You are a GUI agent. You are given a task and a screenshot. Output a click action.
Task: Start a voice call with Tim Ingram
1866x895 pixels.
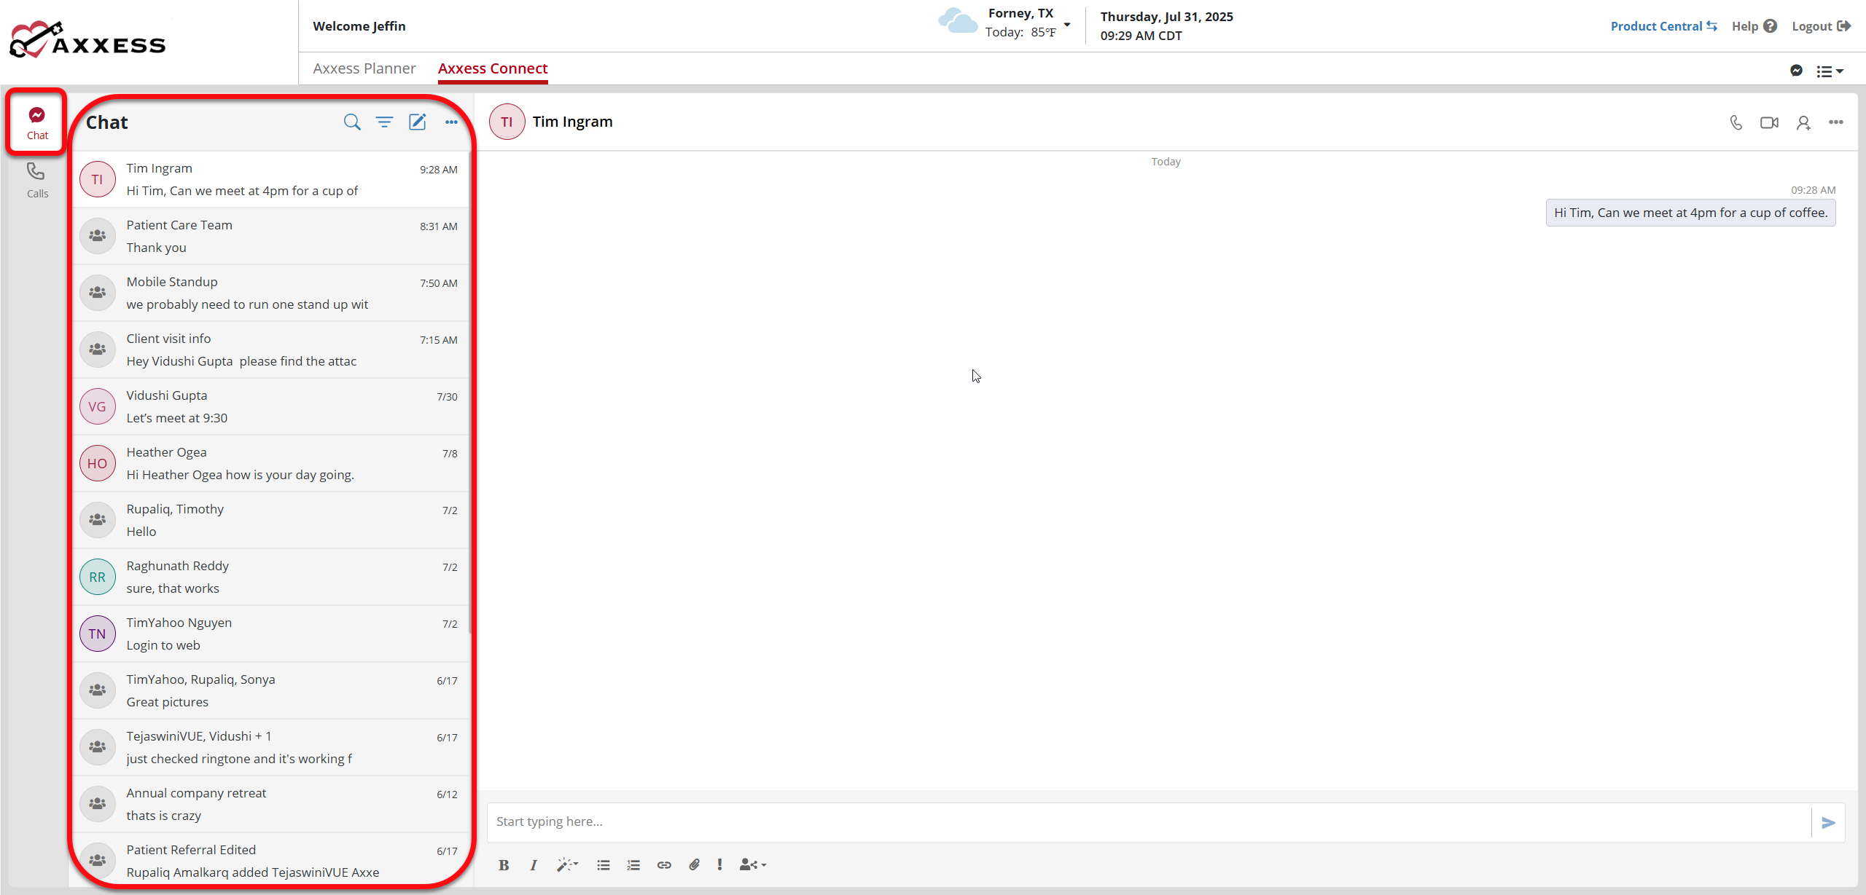[1736, 122]
